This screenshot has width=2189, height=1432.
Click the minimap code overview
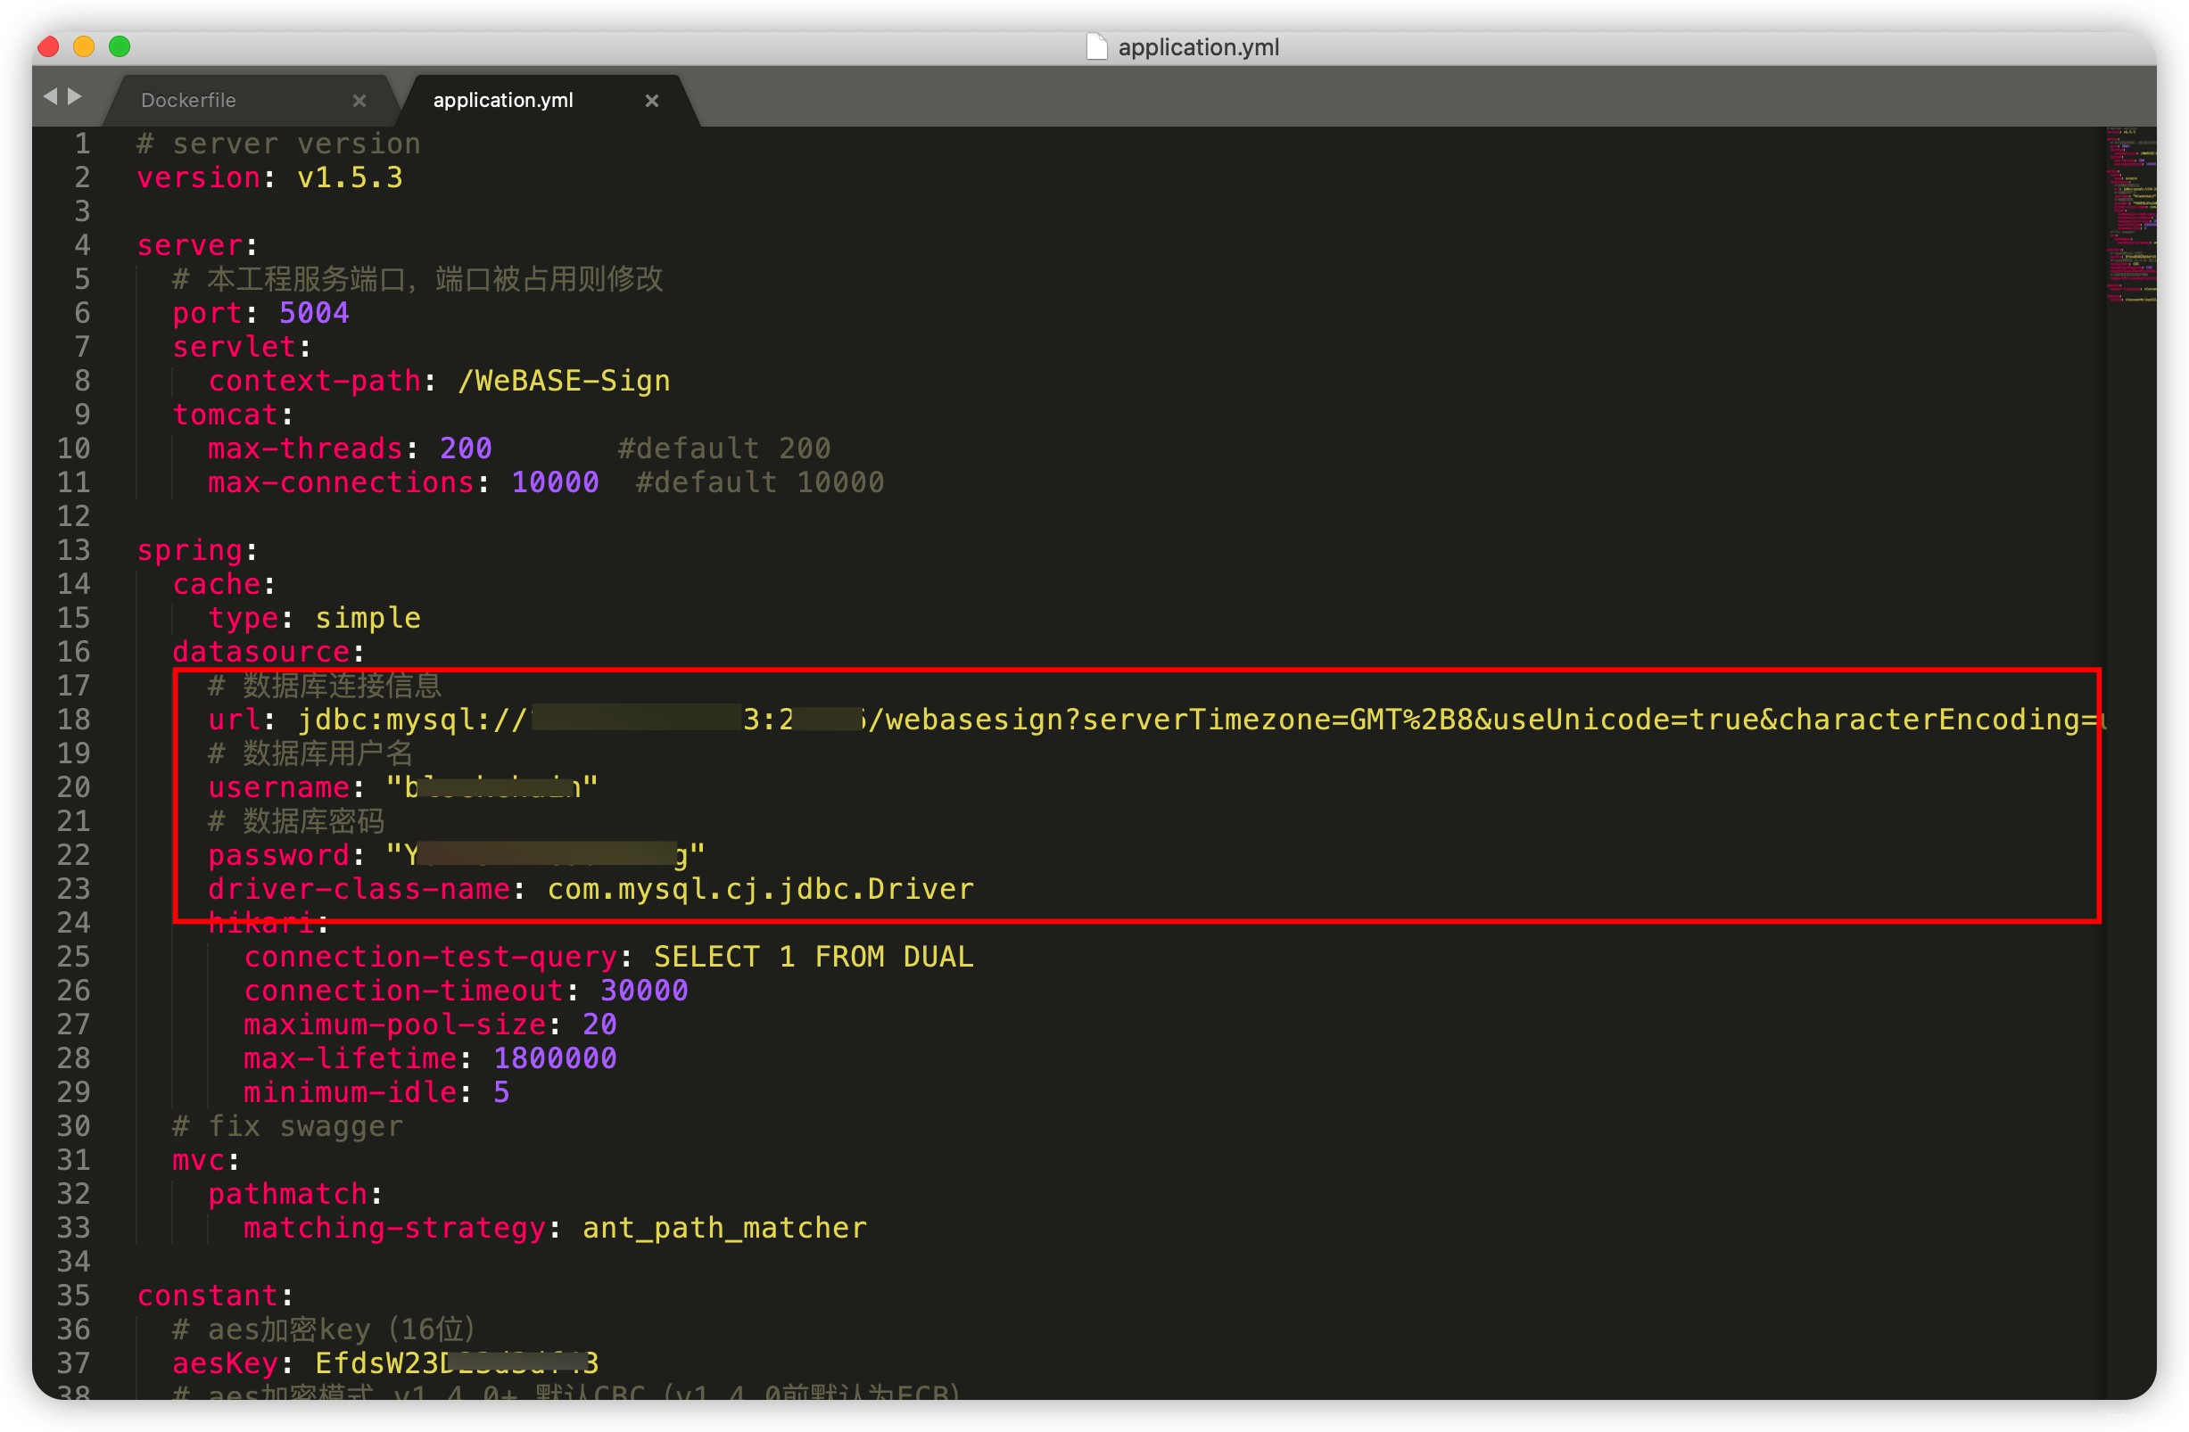click(x=2130, y=216)
